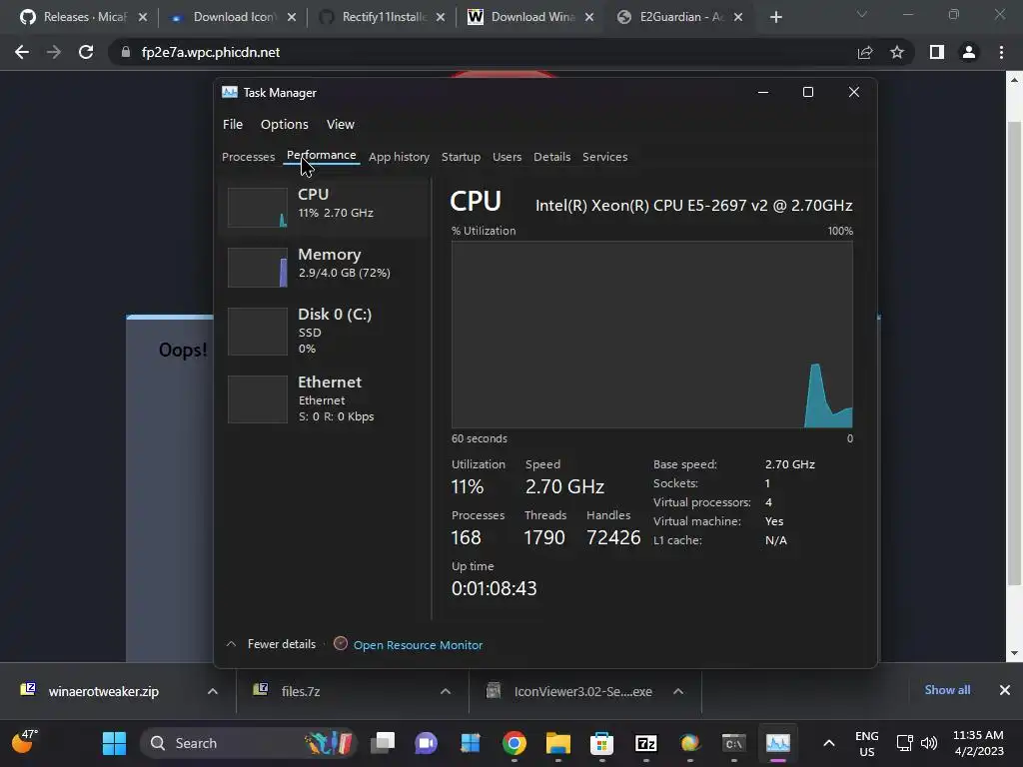This screenshot has width=1023, height=767.
Task: Close the E2Guardian browser tab
Action: (x=738, y=17)
